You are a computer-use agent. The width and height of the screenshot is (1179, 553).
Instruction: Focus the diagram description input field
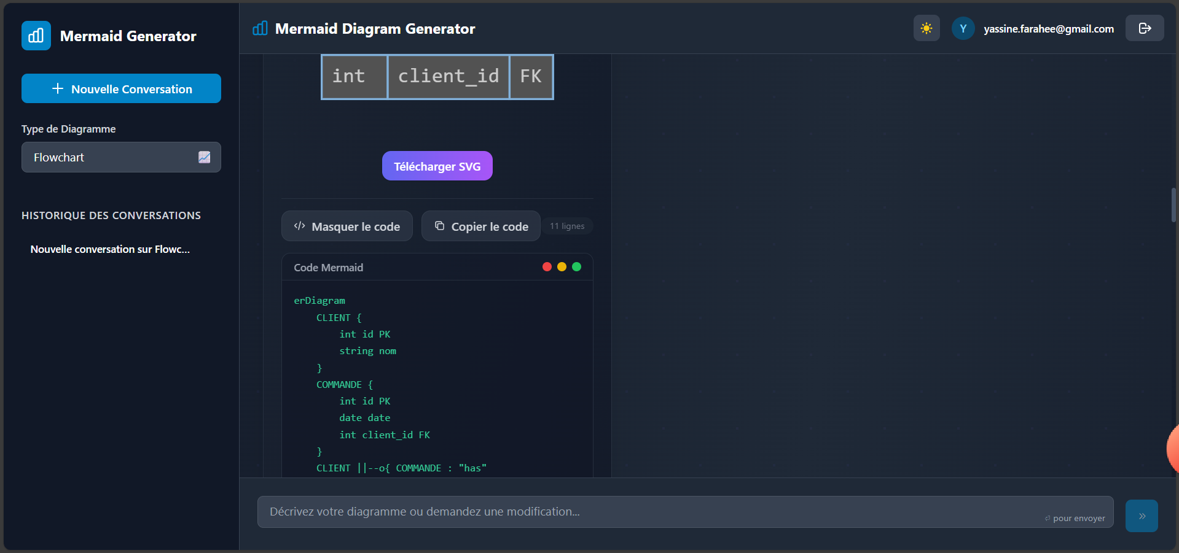[651, 512]
